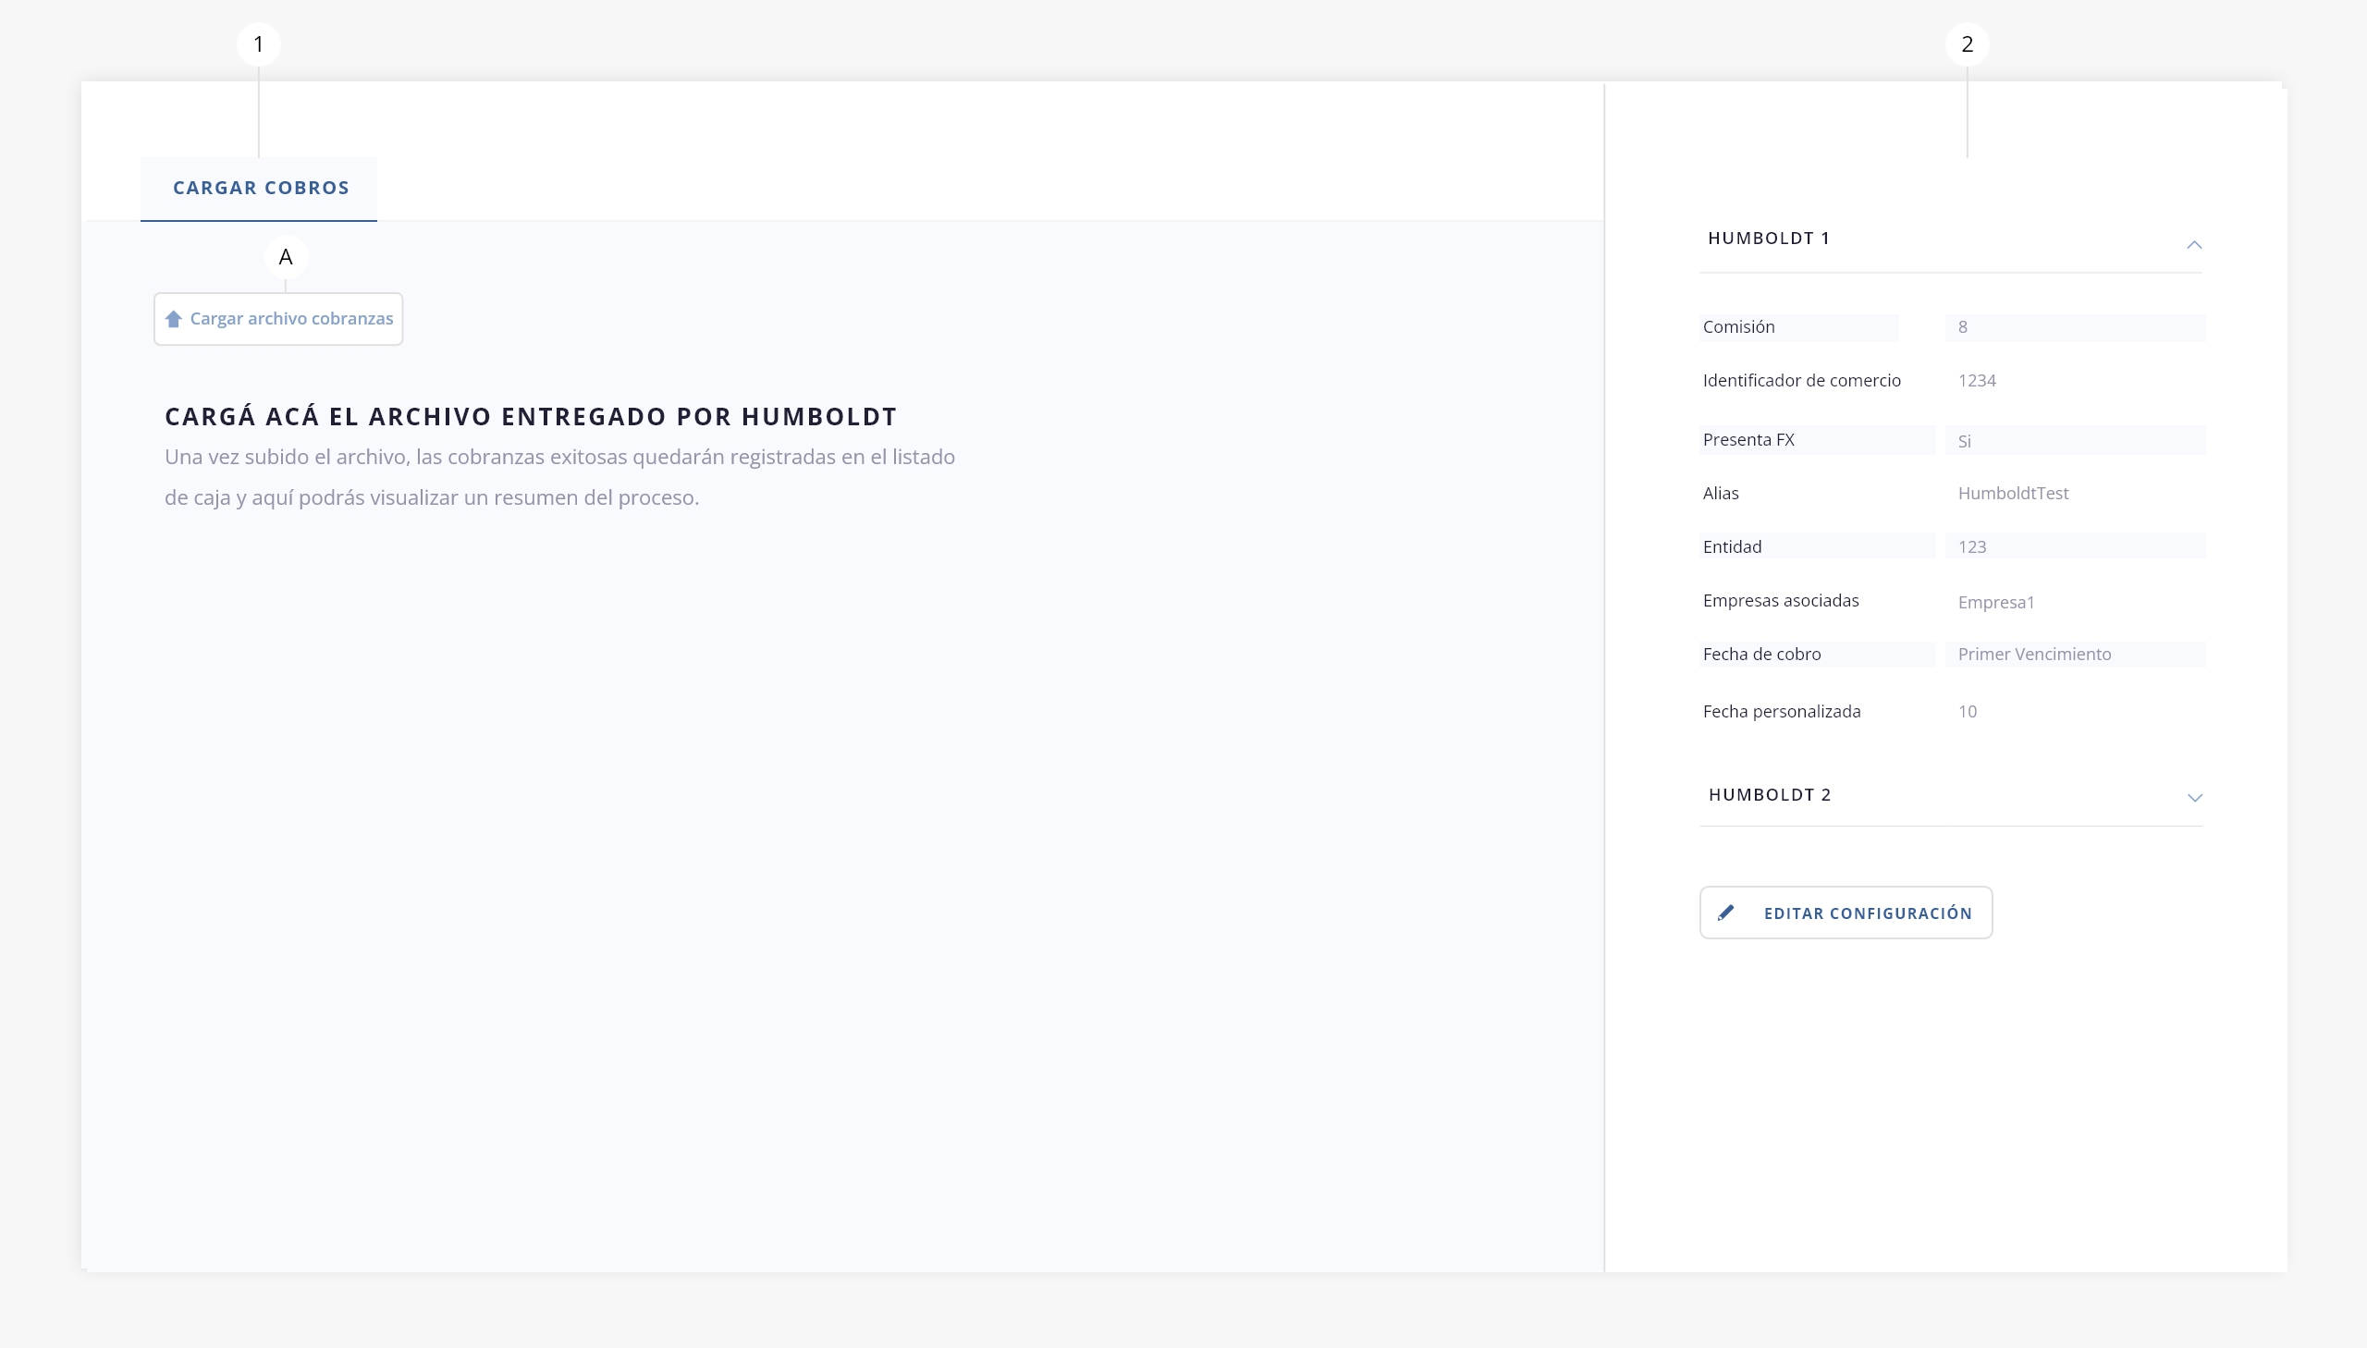Expand the Humboldt 2 section chevron
Screen dimensions: 2367x1348
2194,797
